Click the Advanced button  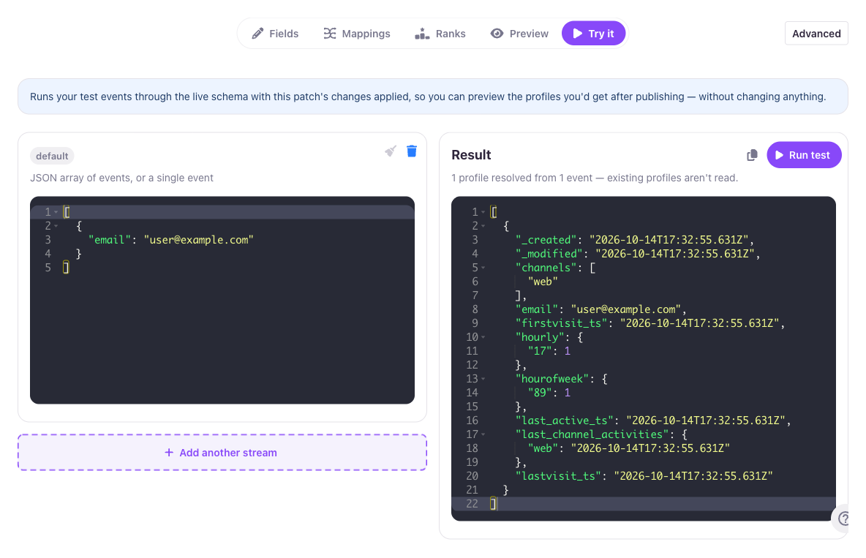click(816, 34)
